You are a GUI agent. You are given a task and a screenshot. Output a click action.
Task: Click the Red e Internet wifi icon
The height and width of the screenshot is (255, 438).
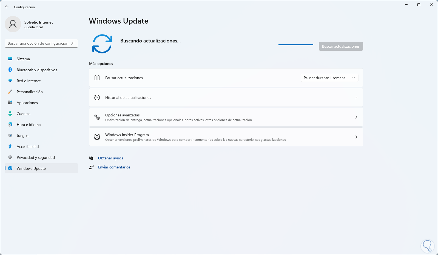pos(10,81)
